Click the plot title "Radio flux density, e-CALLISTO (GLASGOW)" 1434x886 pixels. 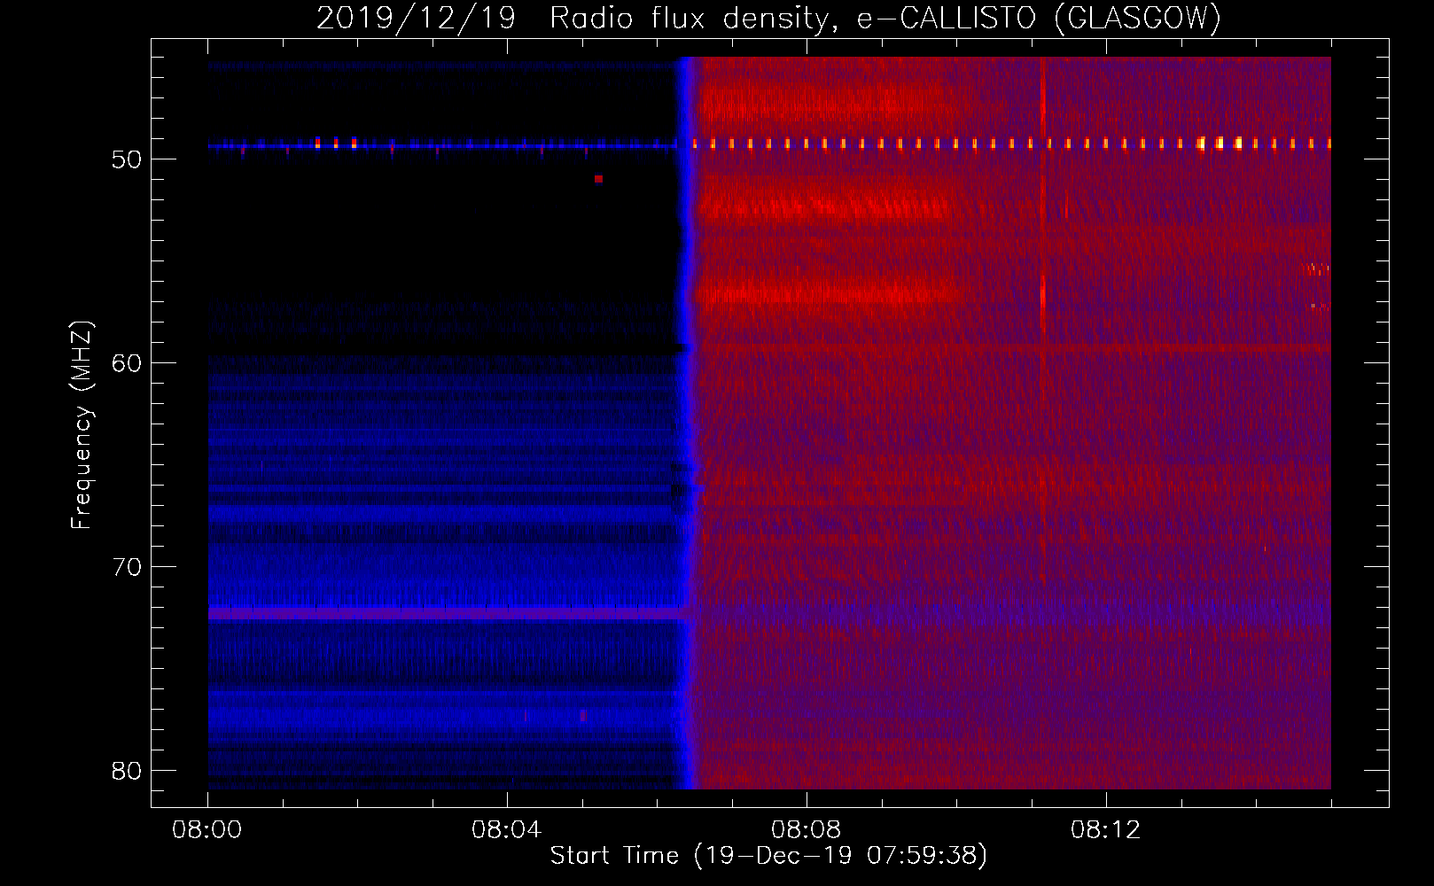click(x=885, y=18)
